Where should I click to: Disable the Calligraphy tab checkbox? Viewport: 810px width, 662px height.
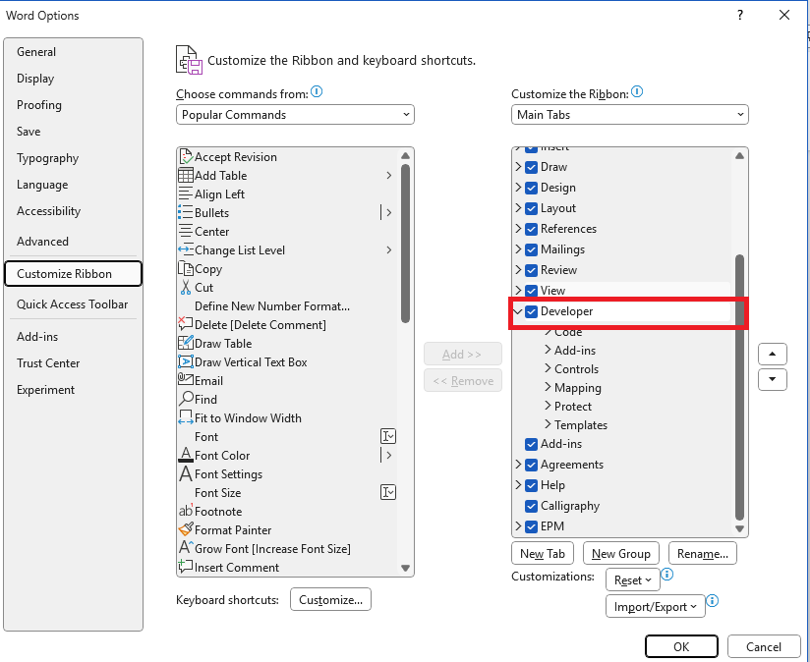(531, 506)
